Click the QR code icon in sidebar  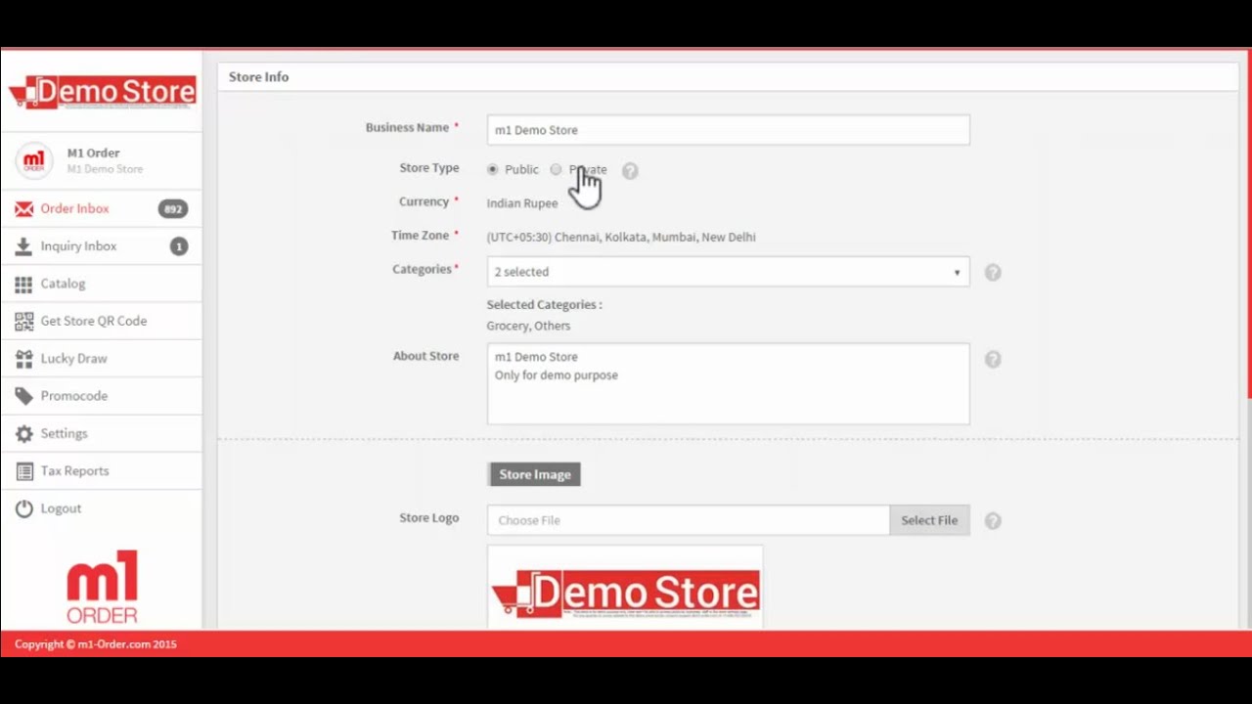coord(23,321)
